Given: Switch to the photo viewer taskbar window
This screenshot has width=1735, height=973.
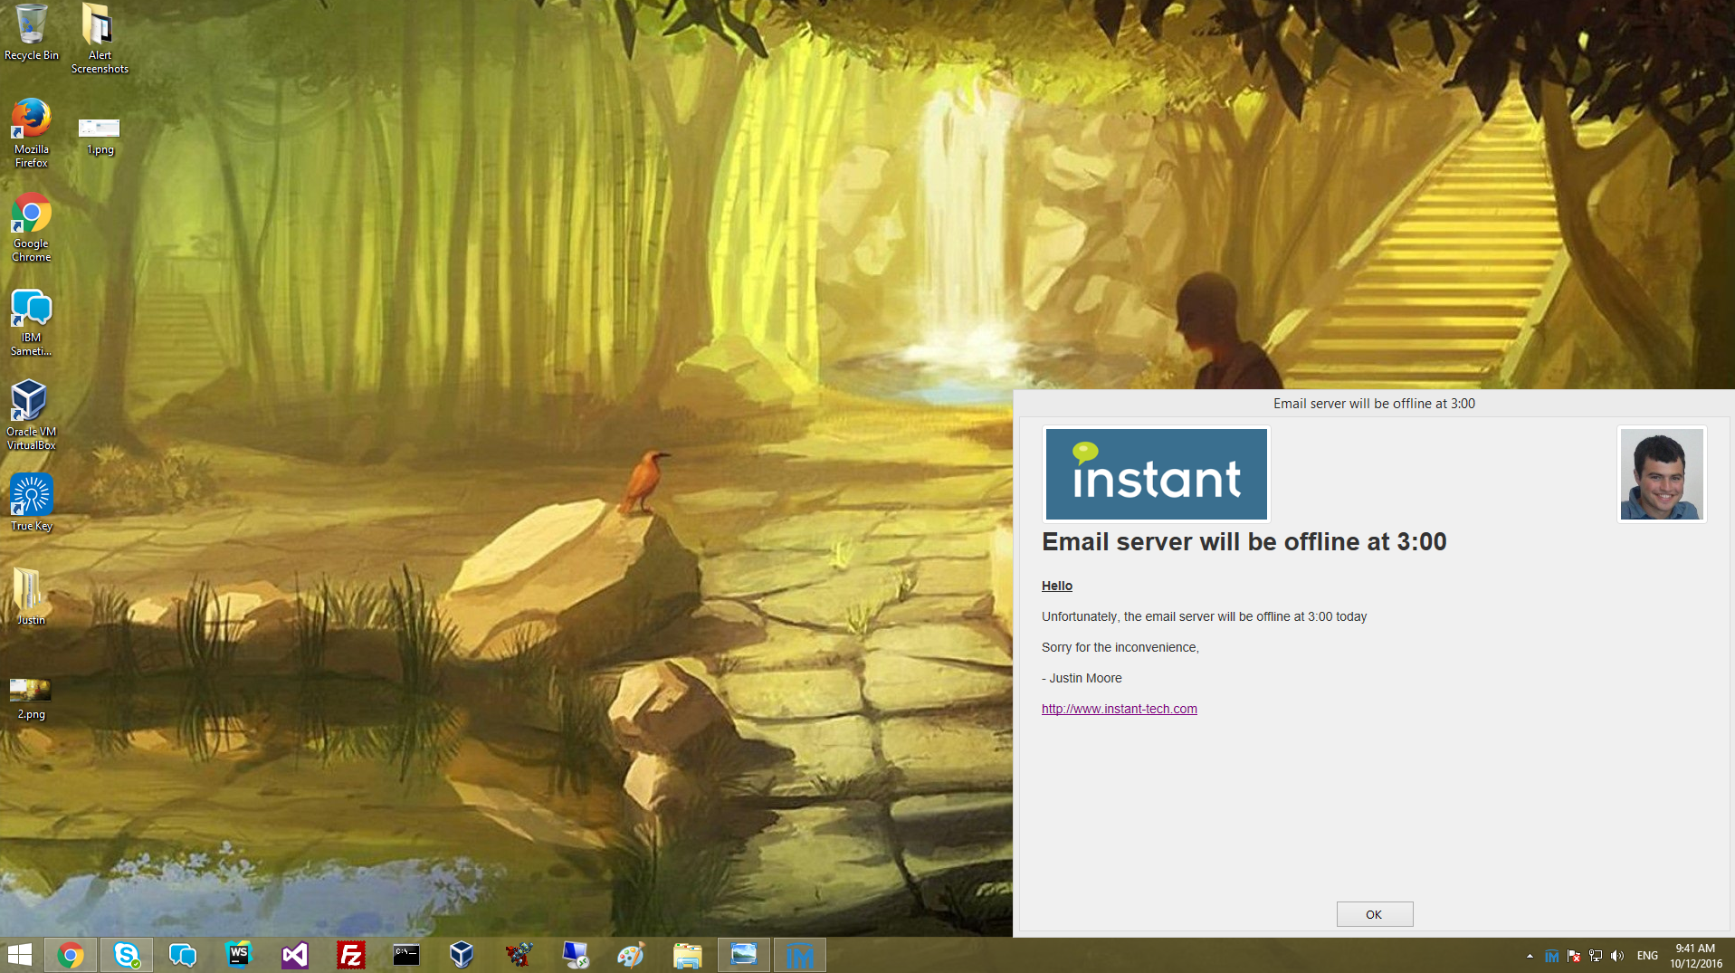Looking at the screenshot, I should pyautogui.click(x=744, y=955).
